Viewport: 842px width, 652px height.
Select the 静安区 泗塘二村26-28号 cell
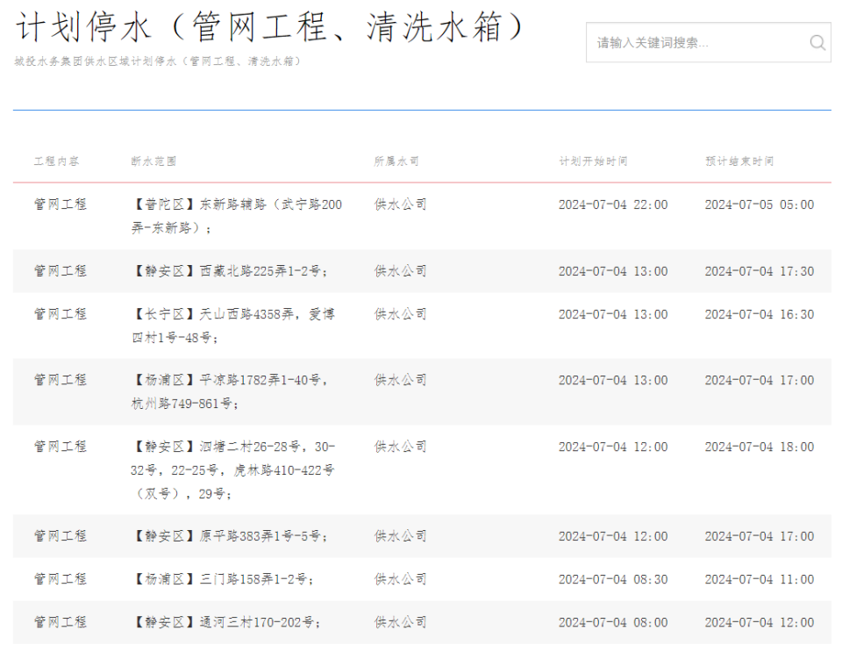coord(233,470)
